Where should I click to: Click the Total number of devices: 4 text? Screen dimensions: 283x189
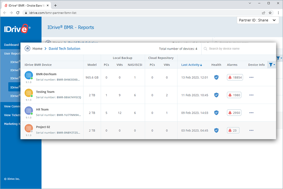(x=178, y=49)
